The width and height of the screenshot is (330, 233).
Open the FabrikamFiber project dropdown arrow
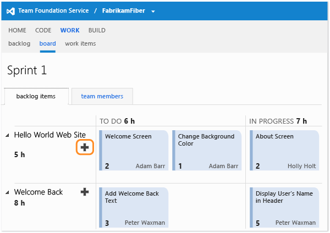pyautogui.click(x=153, y=12)
